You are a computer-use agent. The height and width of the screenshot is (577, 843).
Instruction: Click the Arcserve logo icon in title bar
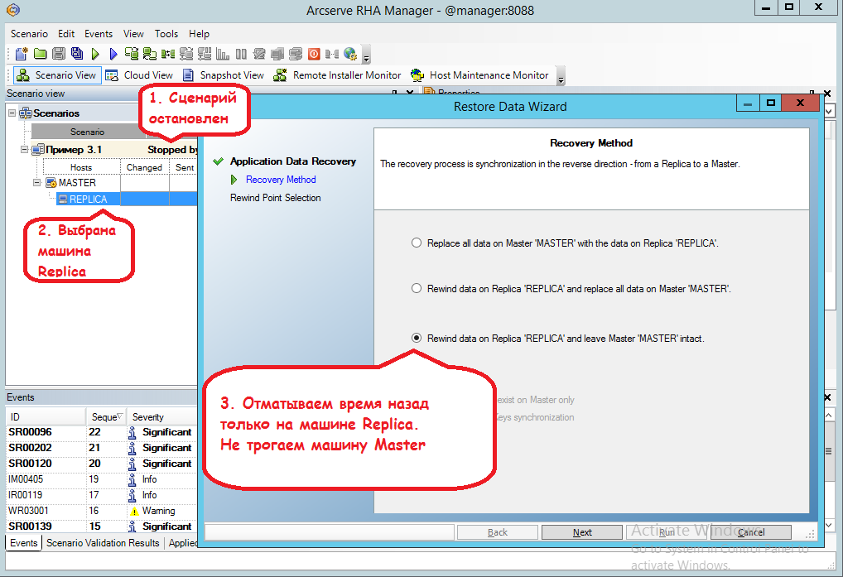[x=13, y=10]
